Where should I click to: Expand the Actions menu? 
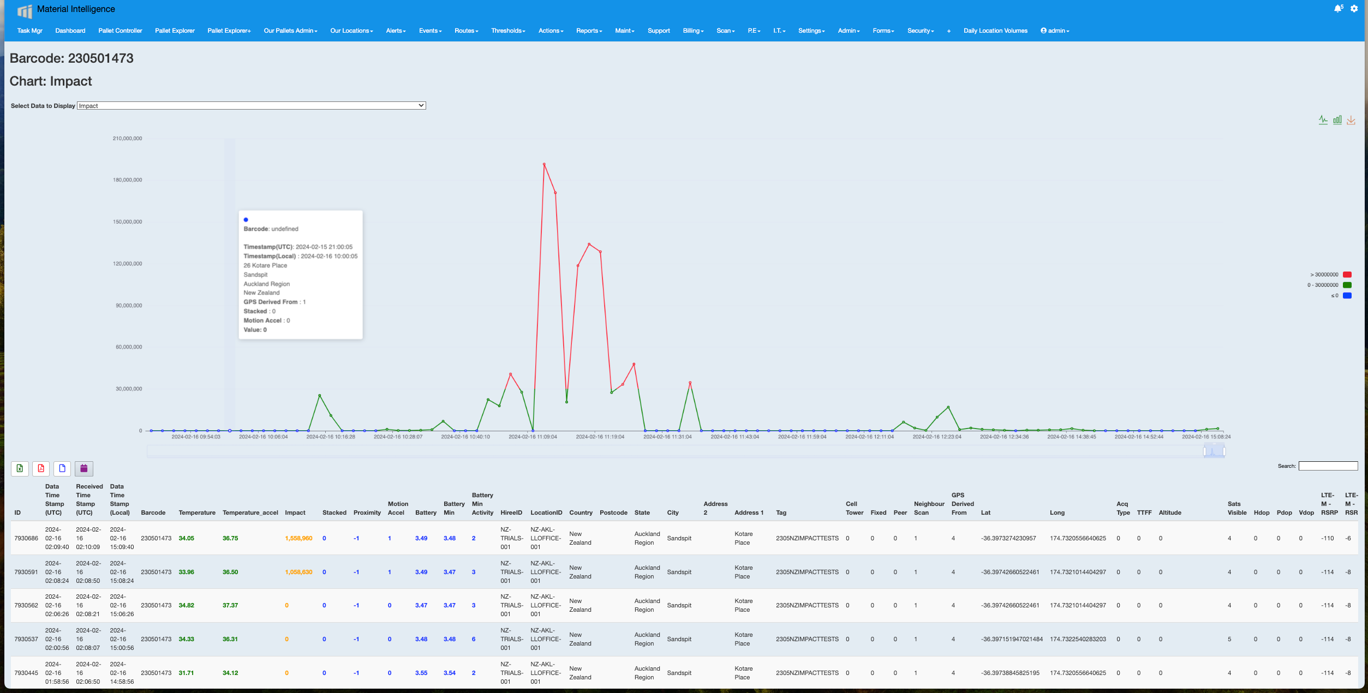click(551, 31)
